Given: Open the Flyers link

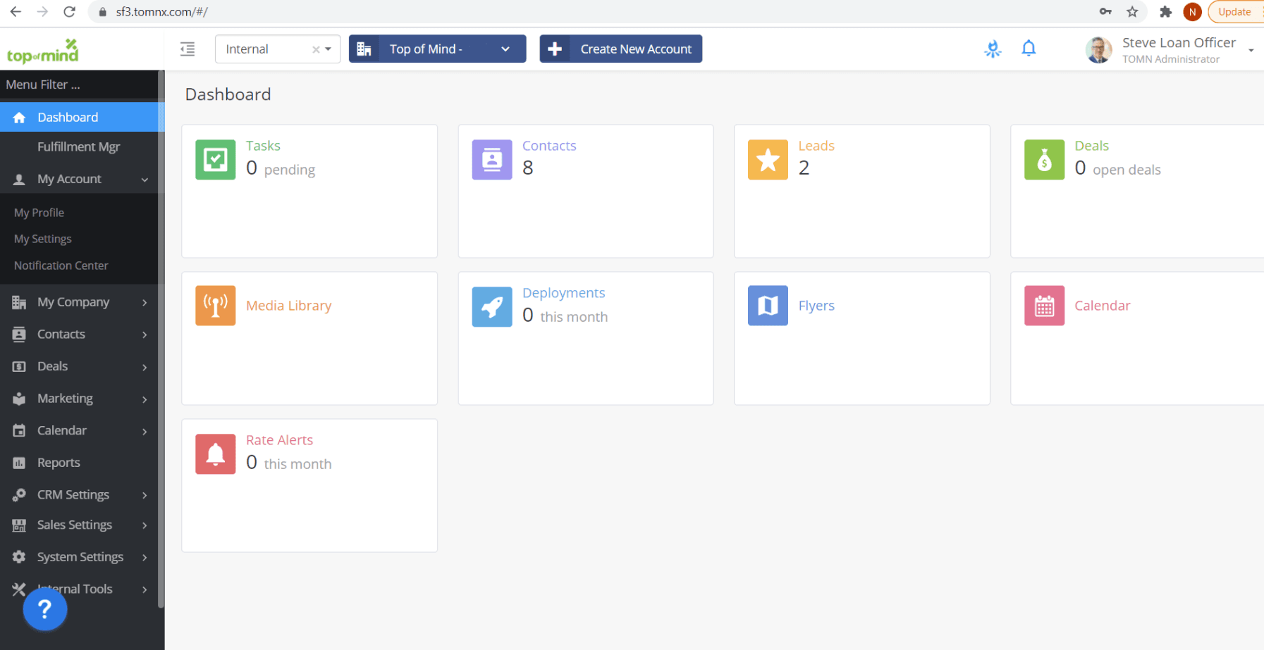Looking at the screenshot, I should click(816, 306).
